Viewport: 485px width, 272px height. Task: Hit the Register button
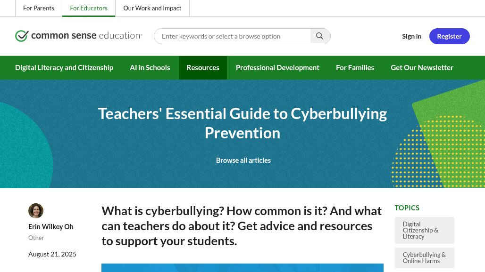click(449, 36)
